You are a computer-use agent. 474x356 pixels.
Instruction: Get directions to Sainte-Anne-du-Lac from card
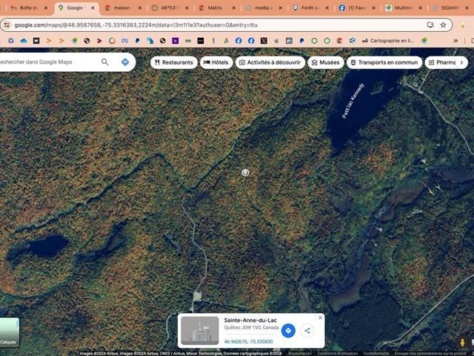click(x=288, y=331)
